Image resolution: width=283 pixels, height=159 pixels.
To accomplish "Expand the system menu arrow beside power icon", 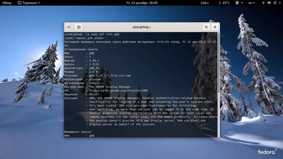I will pos(279,3).
